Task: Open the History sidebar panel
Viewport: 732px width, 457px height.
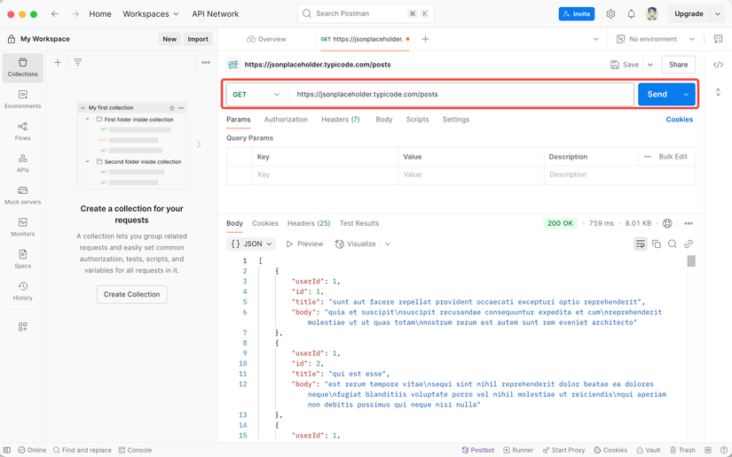Action: coord(22,291)
